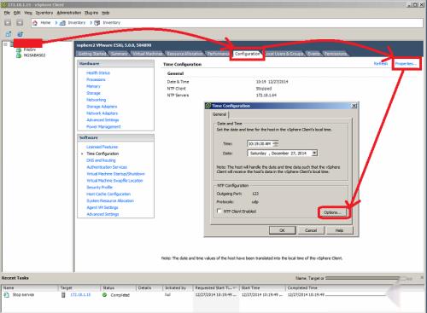Open Security Profile link

coord(99,187)
